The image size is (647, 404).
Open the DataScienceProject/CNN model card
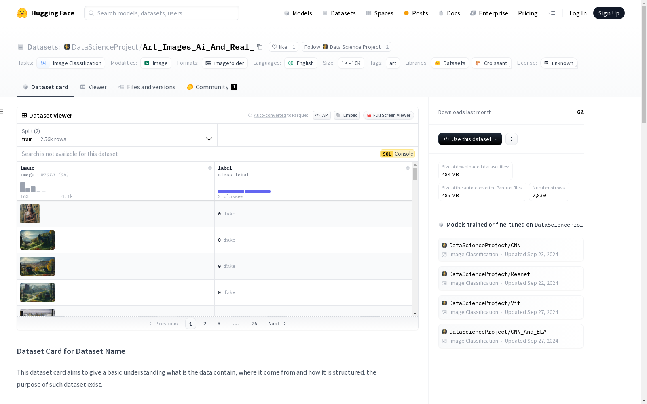pos(511,250)
